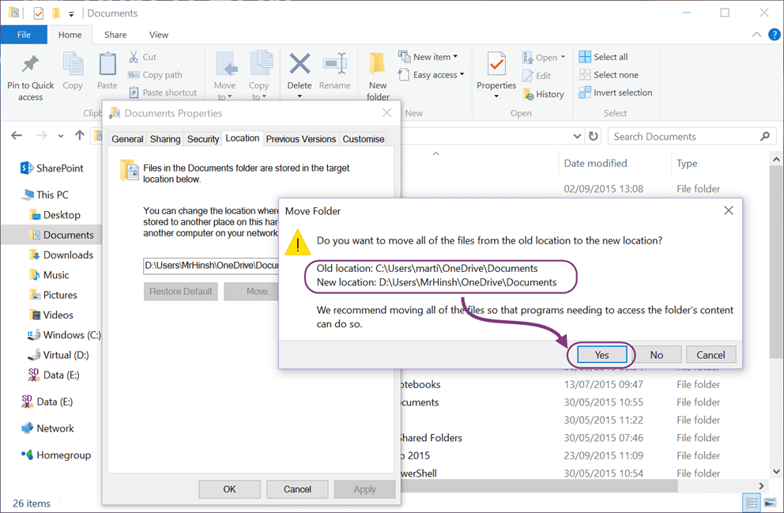Switch to the Security tab
The image size is (784, 513).
point(203,139)
